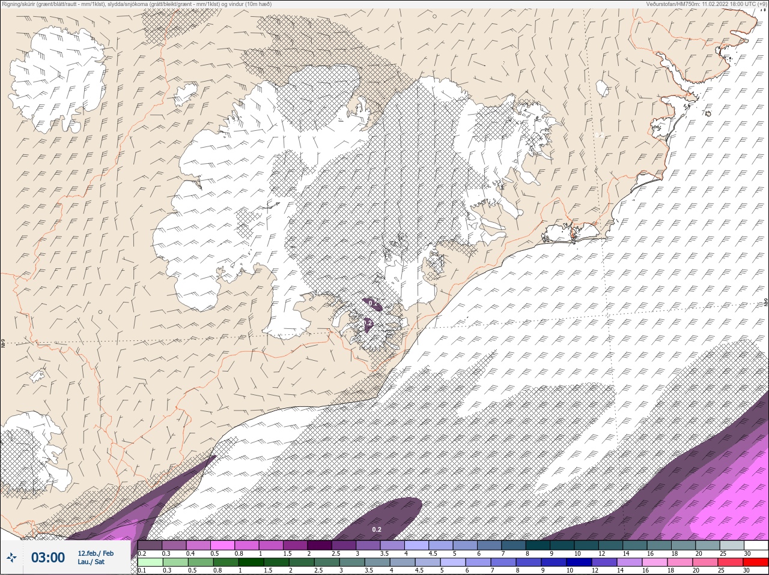
Task: Click the compass star icon beside the time
Action: point(11,557)
